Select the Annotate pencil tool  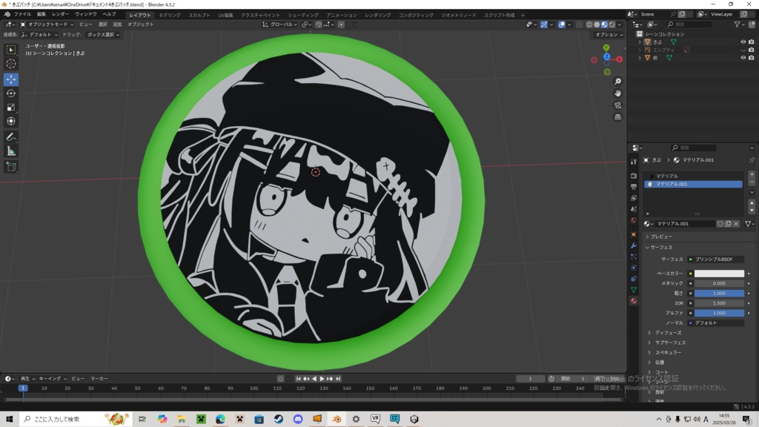tap(10, 137)
